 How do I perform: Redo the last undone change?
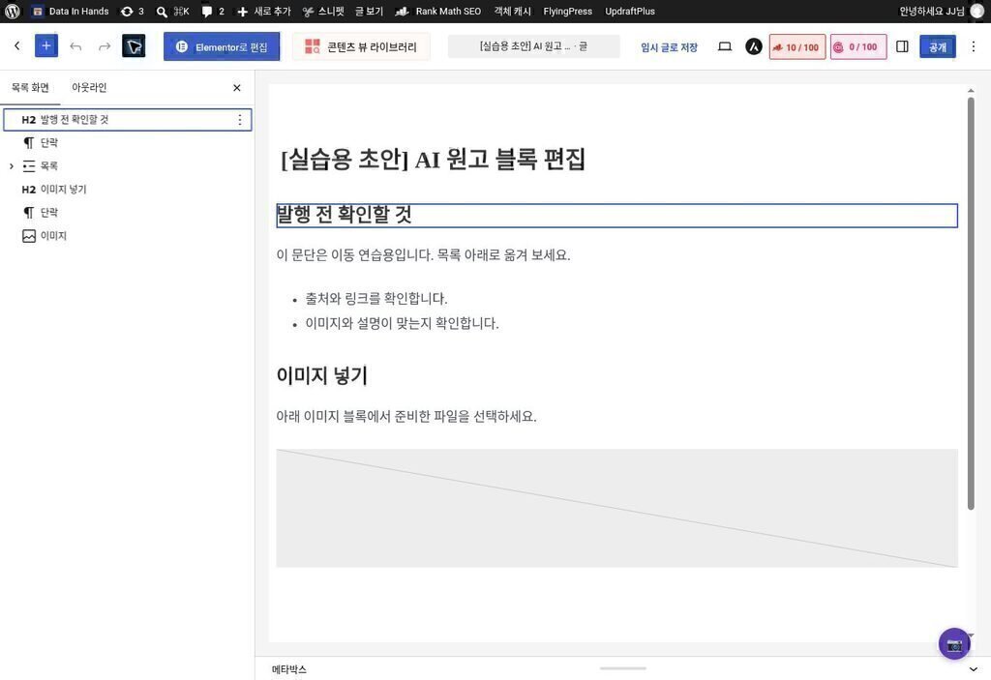click(x=105, y=46)
